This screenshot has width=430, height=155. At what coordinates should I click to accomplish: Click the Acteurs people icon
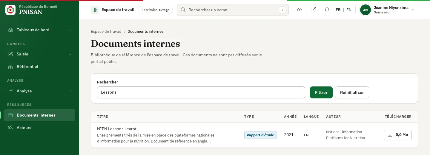point(10,128)
